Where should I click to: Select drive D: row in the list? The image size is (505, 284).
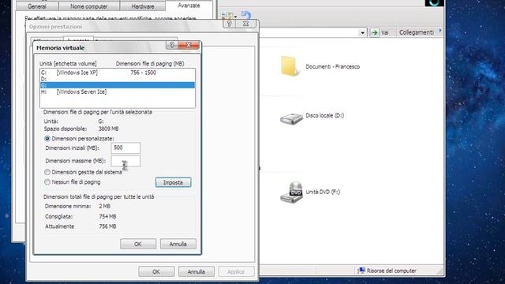118,79
